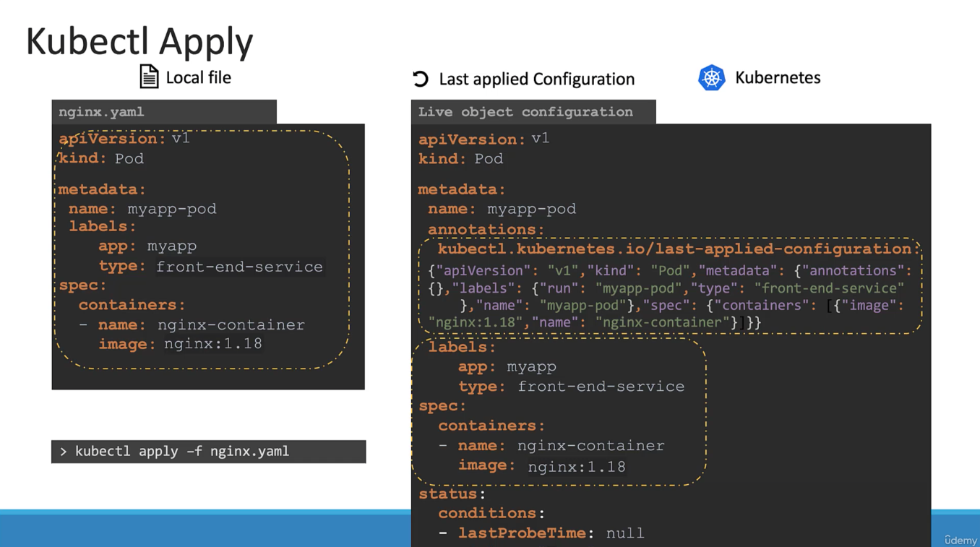
Task: Click name: myapp-pod in nginx.yaml
Action: [x=142, y=209]
